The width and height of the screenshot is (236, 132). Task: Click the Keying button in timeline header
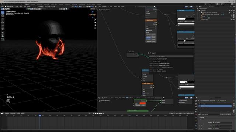pos(13,113)
